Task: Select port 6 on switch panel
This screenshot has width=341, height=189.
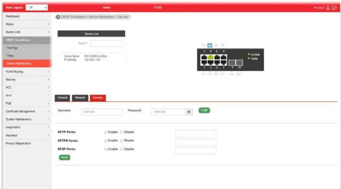Action: coord(217,57)
